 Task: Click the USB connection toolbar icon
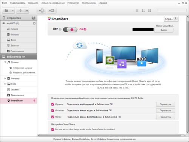(x=20, y=11)
